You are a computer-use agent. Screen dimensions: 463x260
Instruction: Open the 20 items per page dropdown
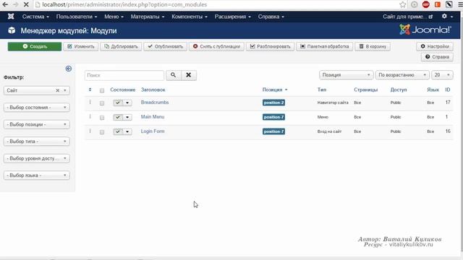442,75
